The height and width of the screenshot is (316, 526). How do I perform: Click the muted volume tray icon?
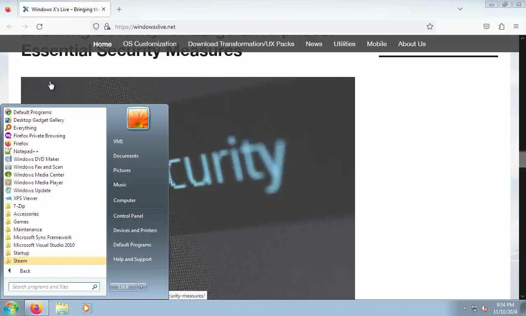click(484, 308)
